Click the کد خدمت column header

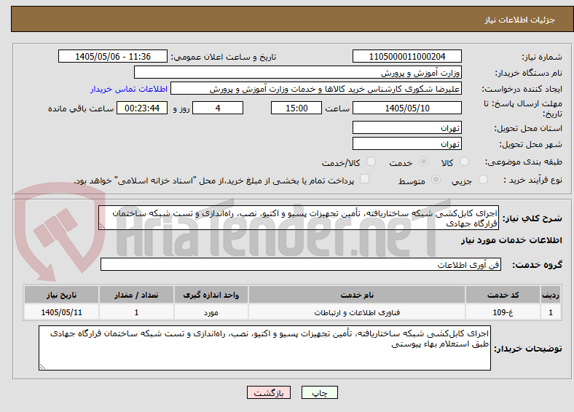tap(503, 295)
